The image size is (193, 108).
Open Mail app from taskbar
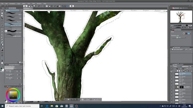click(62, 106)
